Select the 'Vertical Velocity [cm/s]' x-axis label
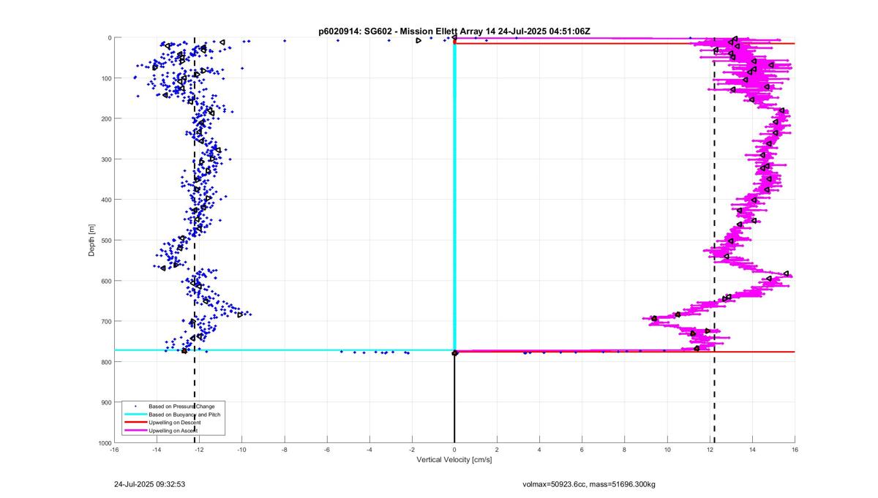 tap(454, 460)
